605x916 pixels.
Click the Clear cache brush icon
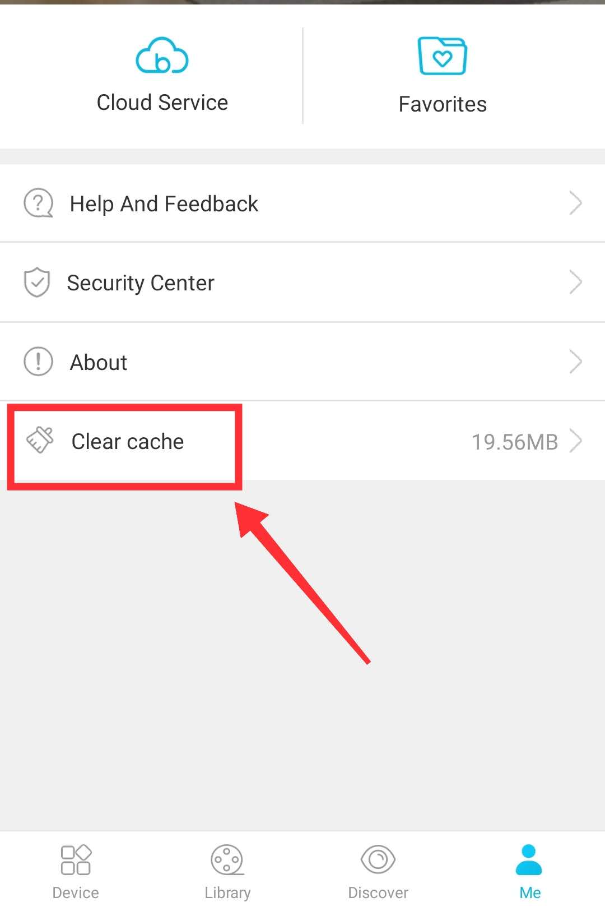tap(40, 440)
